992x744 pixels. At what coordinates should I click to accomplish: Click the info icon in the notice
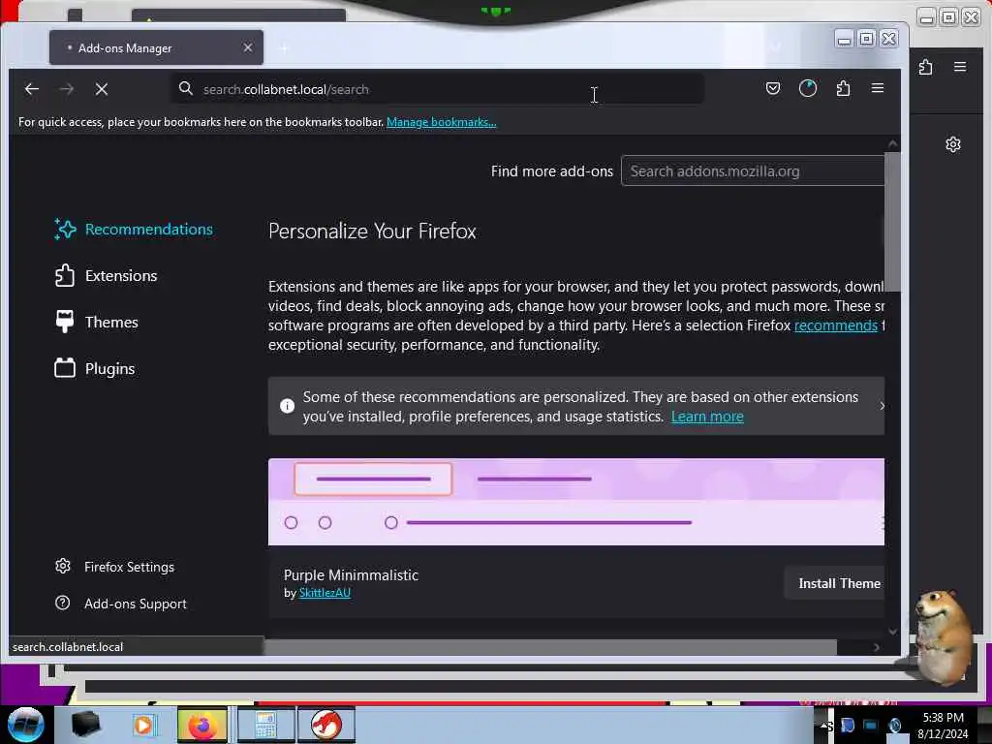pos(287,406)
